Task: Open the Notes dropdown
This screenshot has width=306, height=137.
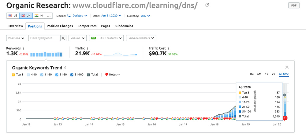Action: tap(112, 75)
